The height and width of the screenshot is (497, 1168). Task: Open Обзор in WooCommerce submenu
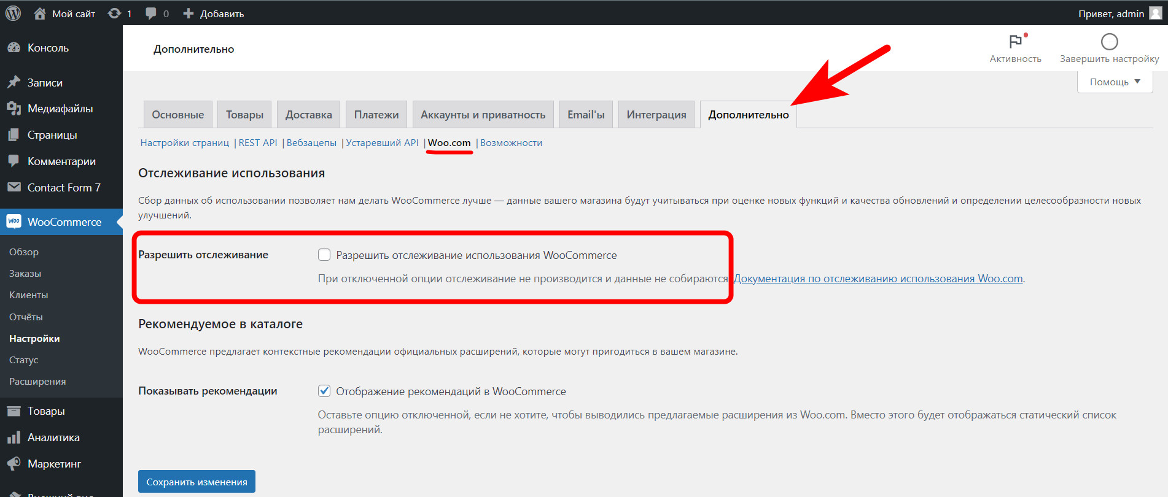pos(24,252)
